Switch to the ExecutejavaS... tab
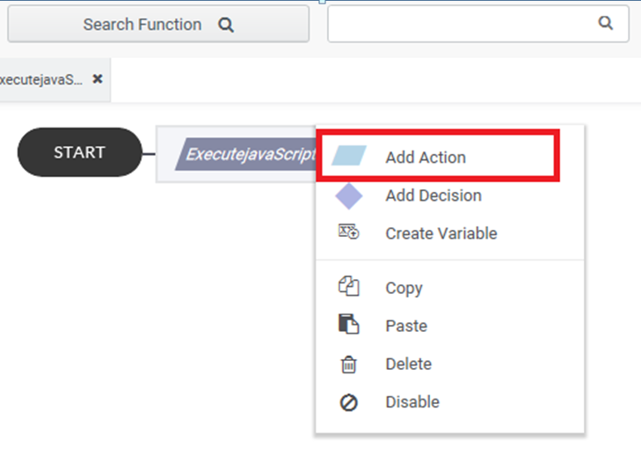This screenshot has width=641, height=456. tap(40, 79)
